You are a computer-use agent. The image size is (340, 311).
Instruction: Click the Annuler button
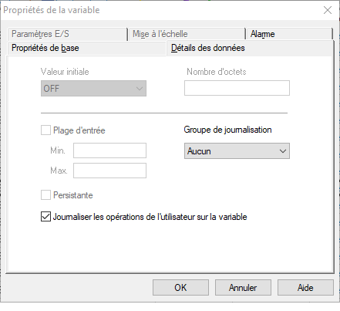243,288
